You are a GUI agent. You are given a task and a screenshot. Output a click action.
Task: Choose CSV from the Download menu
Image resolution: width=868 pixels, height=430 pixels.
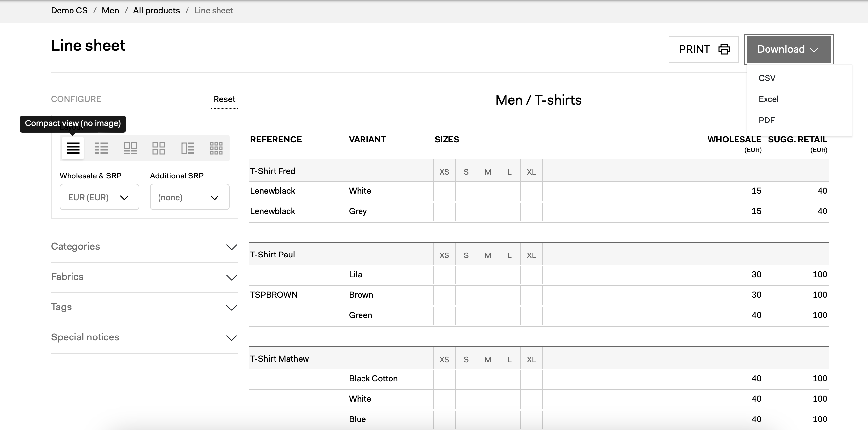click(x=767, y=78)
